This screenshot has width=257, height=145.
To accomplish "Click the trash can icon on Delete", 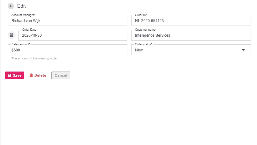I will 31,75.
